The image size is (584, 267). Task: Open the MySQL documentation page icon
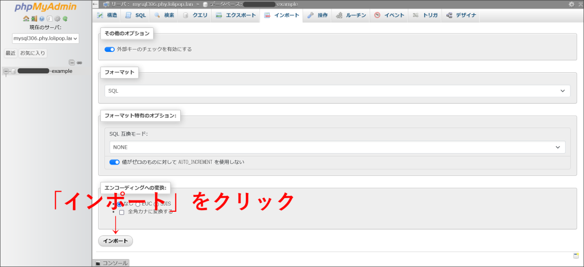49,19
